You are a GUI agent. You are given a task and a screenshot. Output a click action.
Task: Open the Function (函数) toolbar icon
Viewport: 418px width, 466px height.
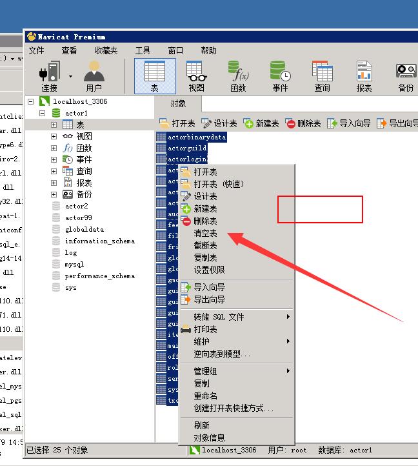coord(238,76)
